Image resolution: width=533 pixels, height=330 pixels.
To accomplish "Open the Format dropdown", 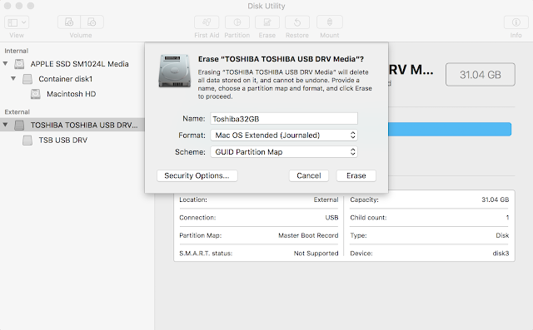I will [284, 135].
